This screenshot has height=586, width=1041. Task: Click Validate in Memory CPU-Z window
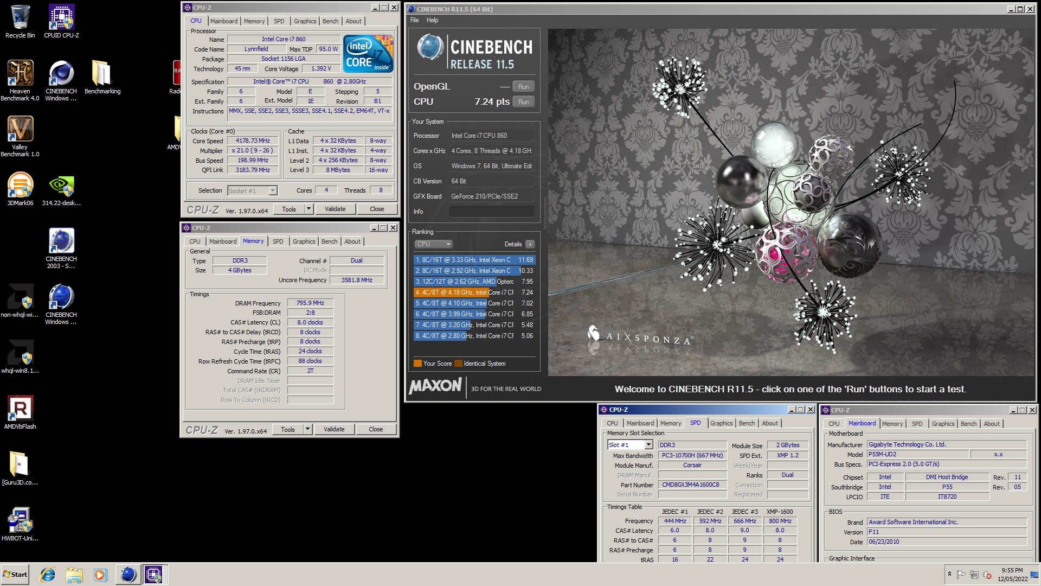click(334, 429)
